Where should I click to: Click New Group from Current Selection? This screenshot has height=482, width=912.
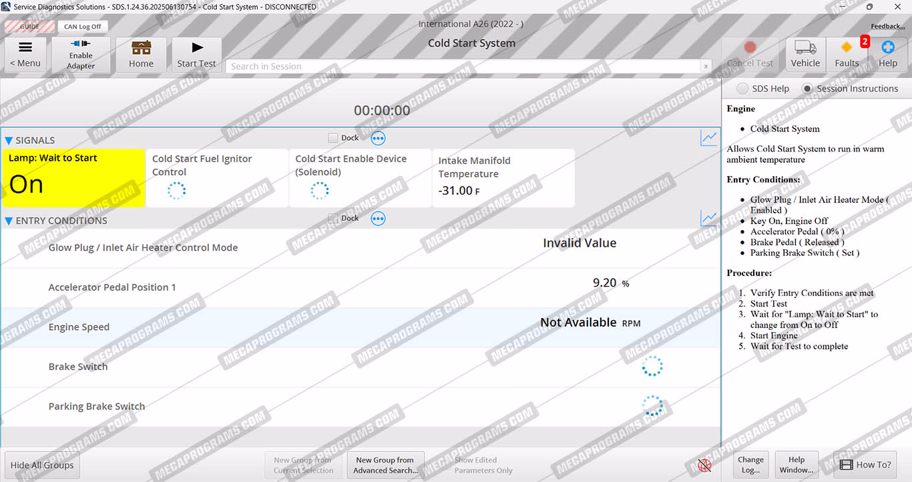point(303,465)
